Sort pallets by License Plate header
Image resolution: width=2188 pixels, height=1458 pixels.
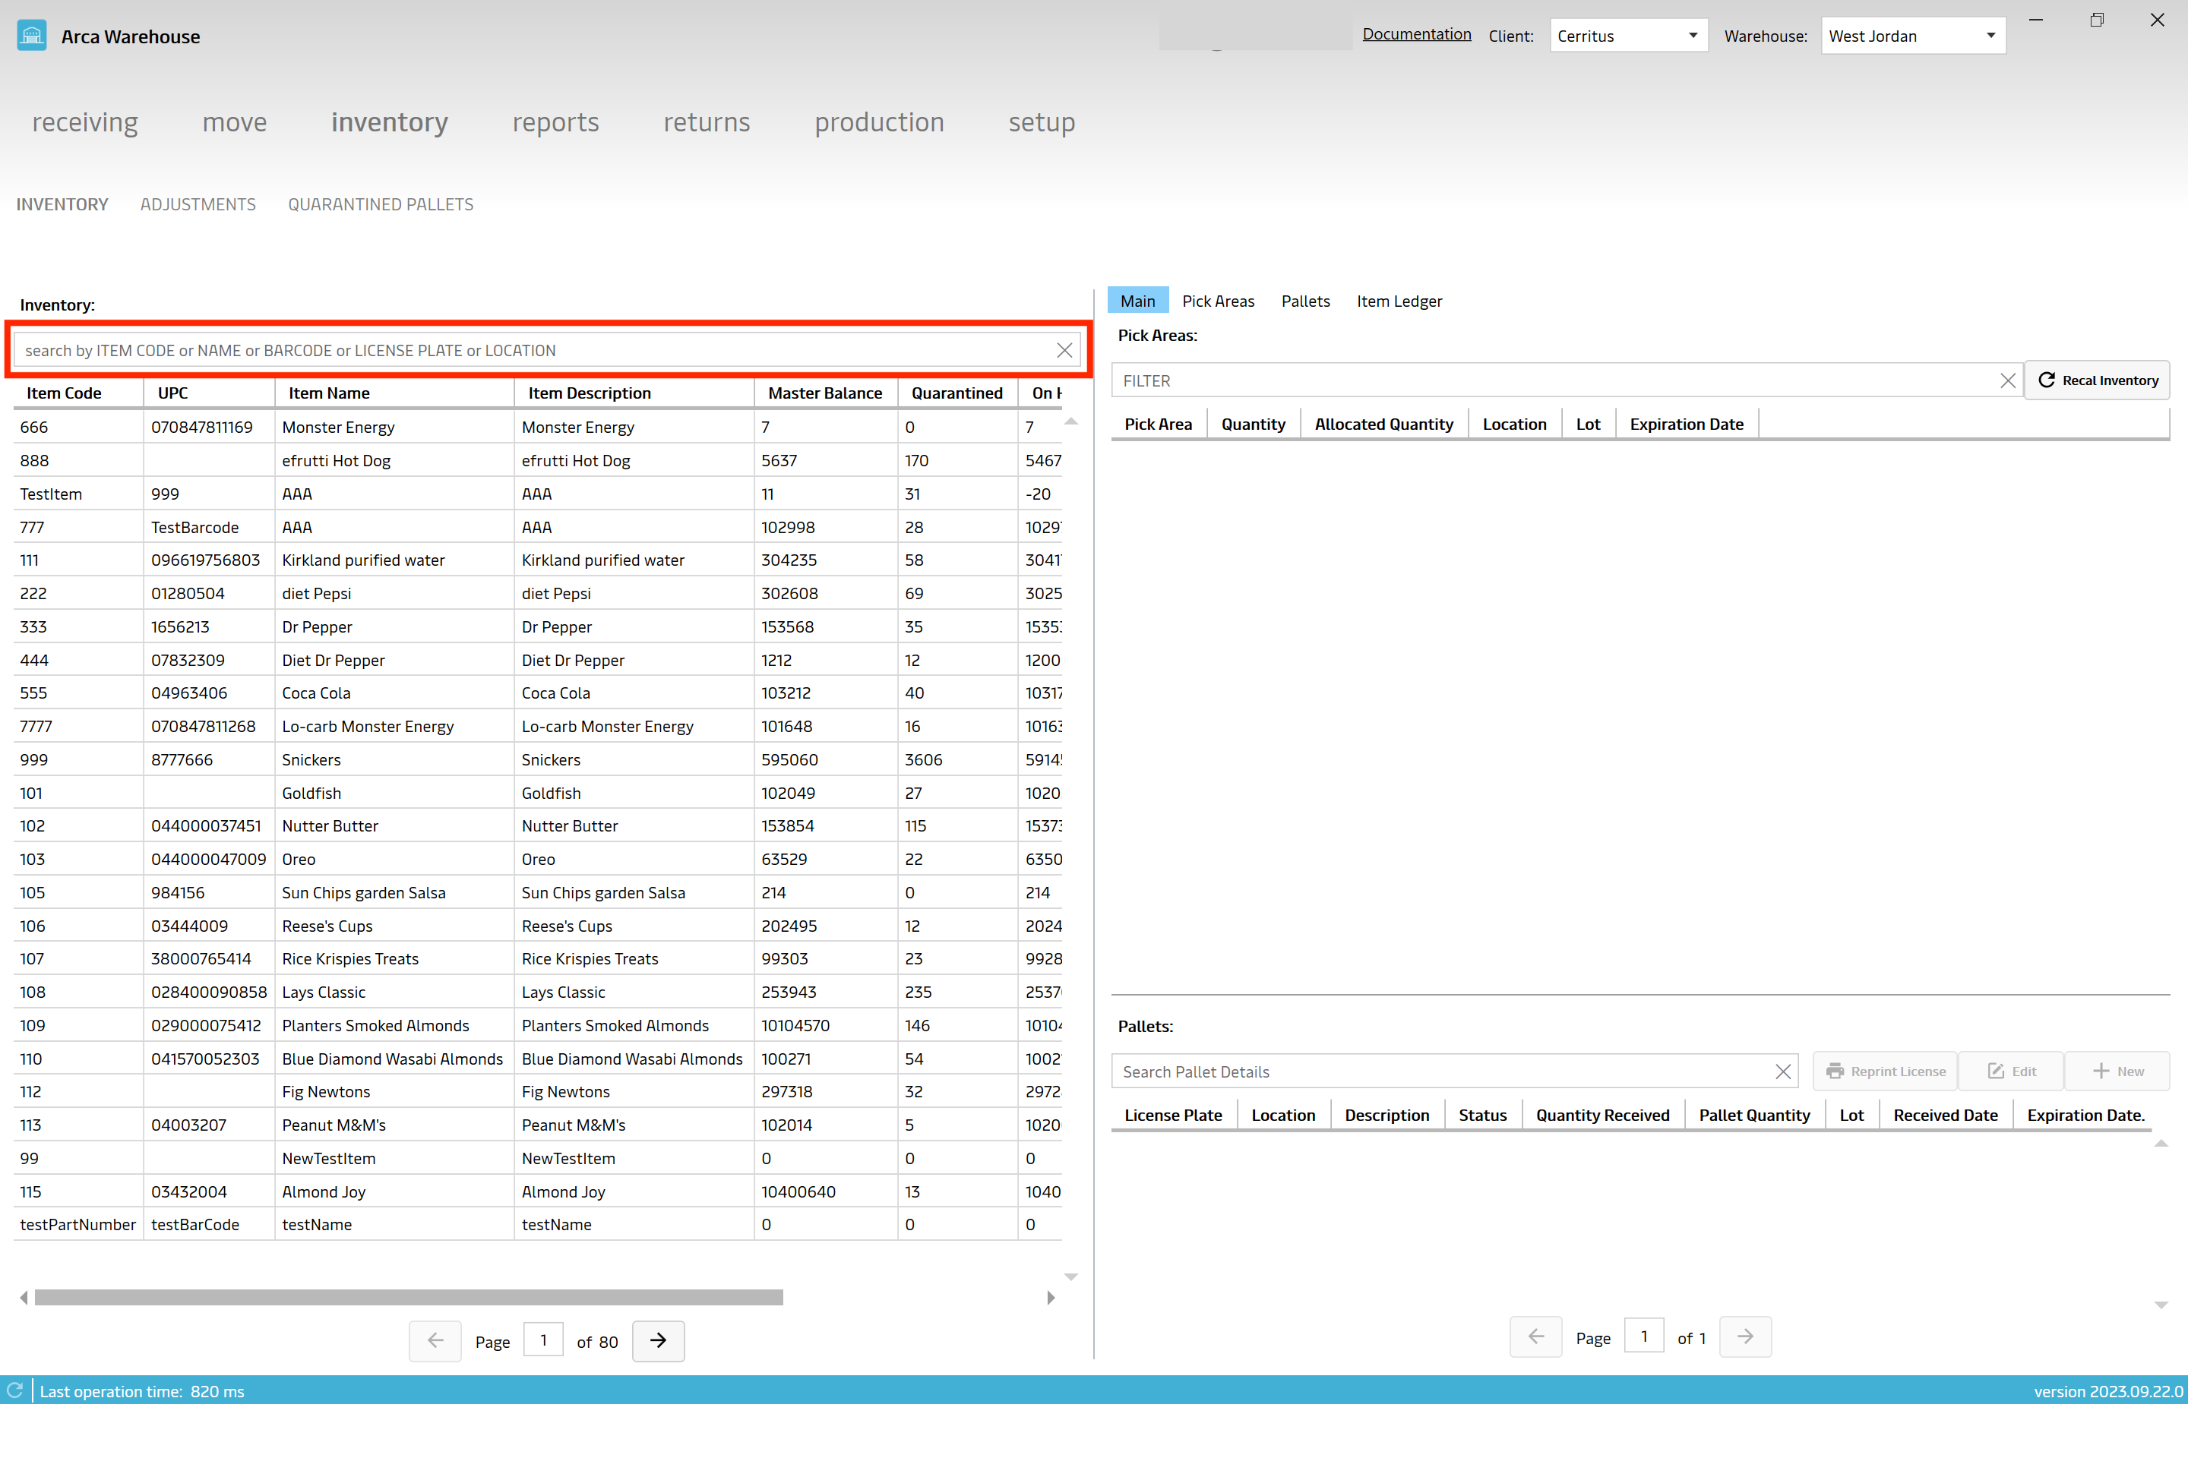[1173, 1115]
